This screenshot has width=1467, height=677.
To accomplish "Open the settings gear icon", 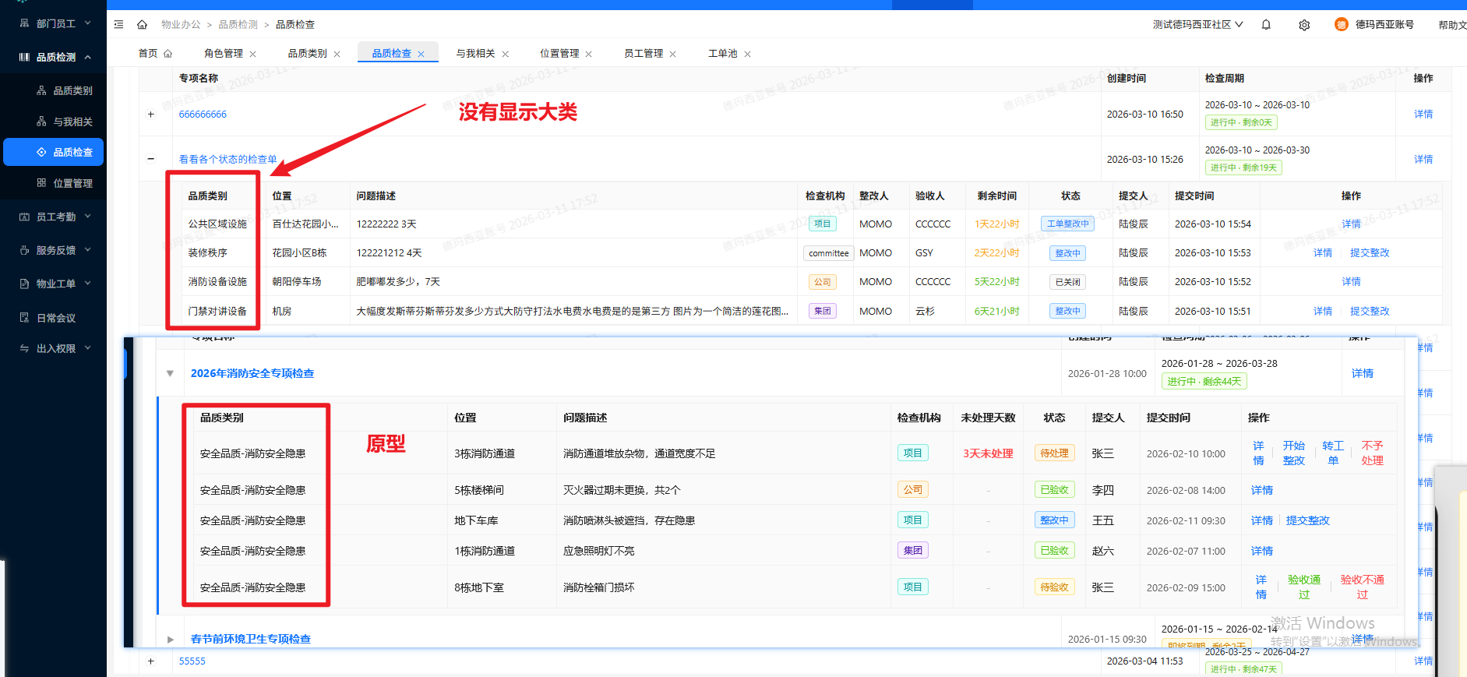I will (x=1304, y=25).
